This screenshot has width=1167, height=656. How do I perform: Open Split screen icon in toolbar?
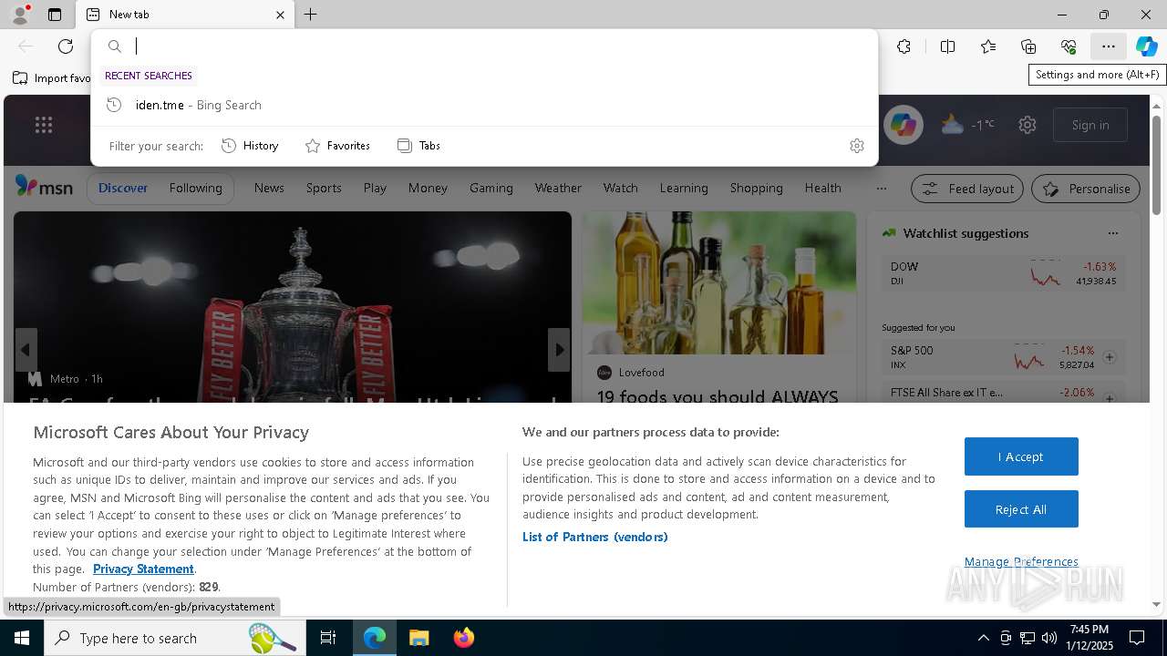click(947, 46)
